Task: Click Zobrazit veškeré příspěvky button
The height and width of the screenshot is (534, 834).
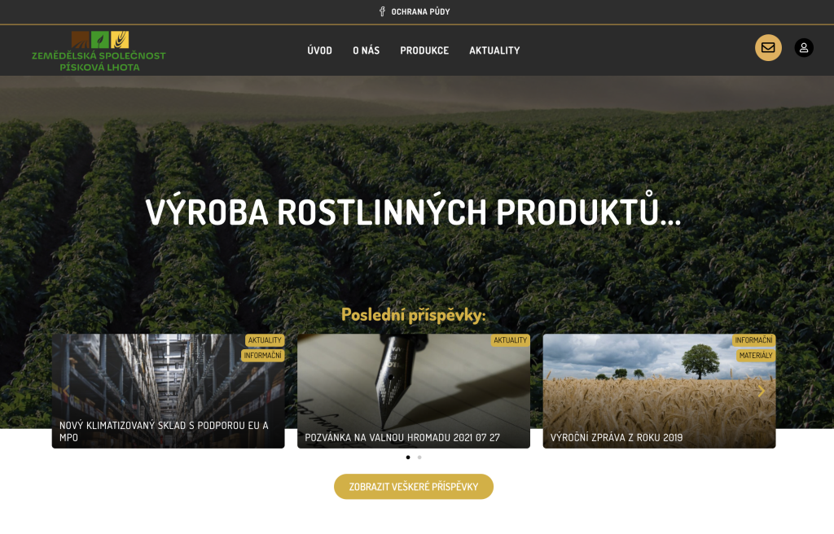Action: click(413, 487)
